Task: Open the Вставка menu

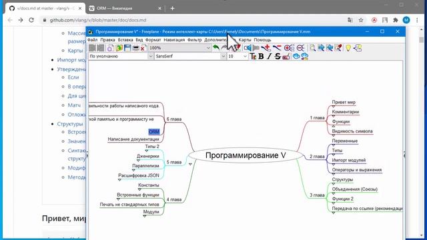Action: (x=125, y=40)
